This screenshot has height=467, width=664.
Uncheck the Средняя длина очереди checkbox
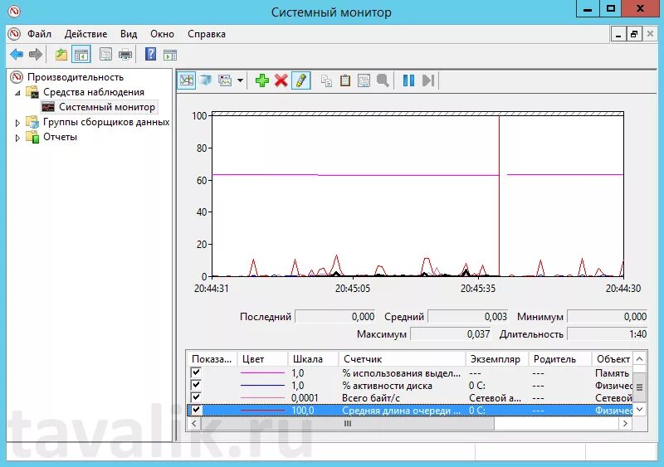(x=196, y=410)
